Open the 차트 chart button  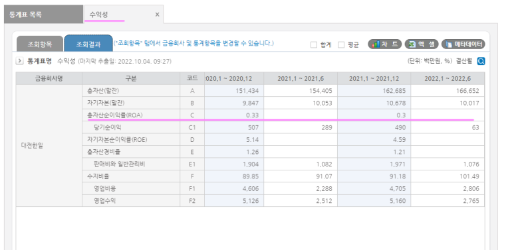(x=385, y=44)
